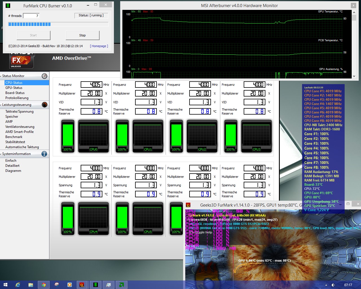The height and width of the screenshot is (289, 361).
Task: Switch to FurMark taskbar icon
Action: 82,285
